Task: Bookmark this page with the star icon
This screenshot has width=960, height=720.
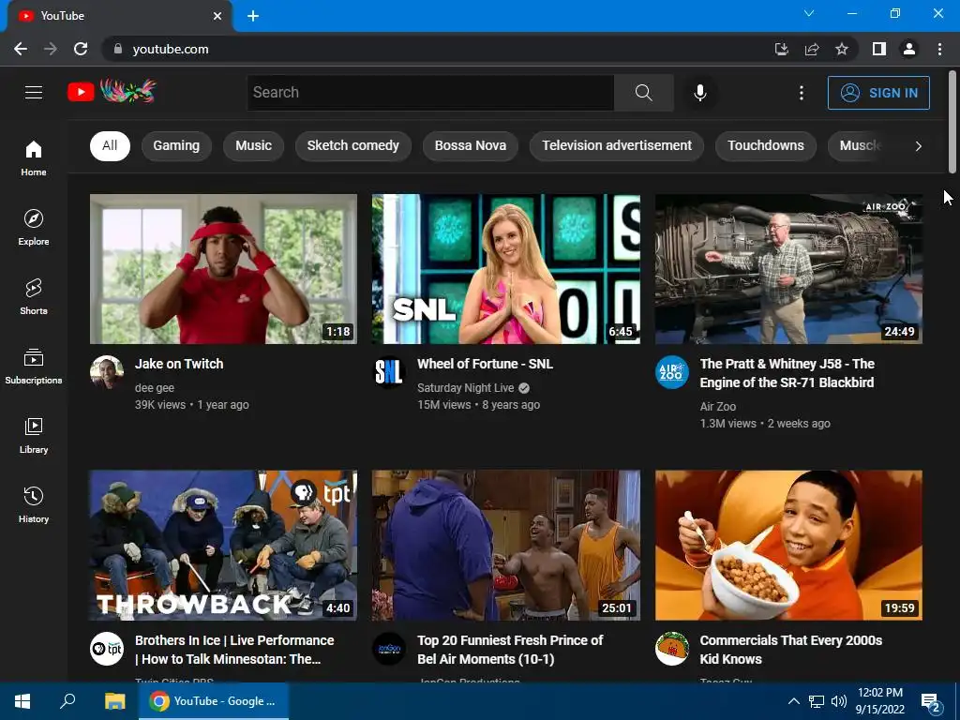Action: [x=842, y=49]
